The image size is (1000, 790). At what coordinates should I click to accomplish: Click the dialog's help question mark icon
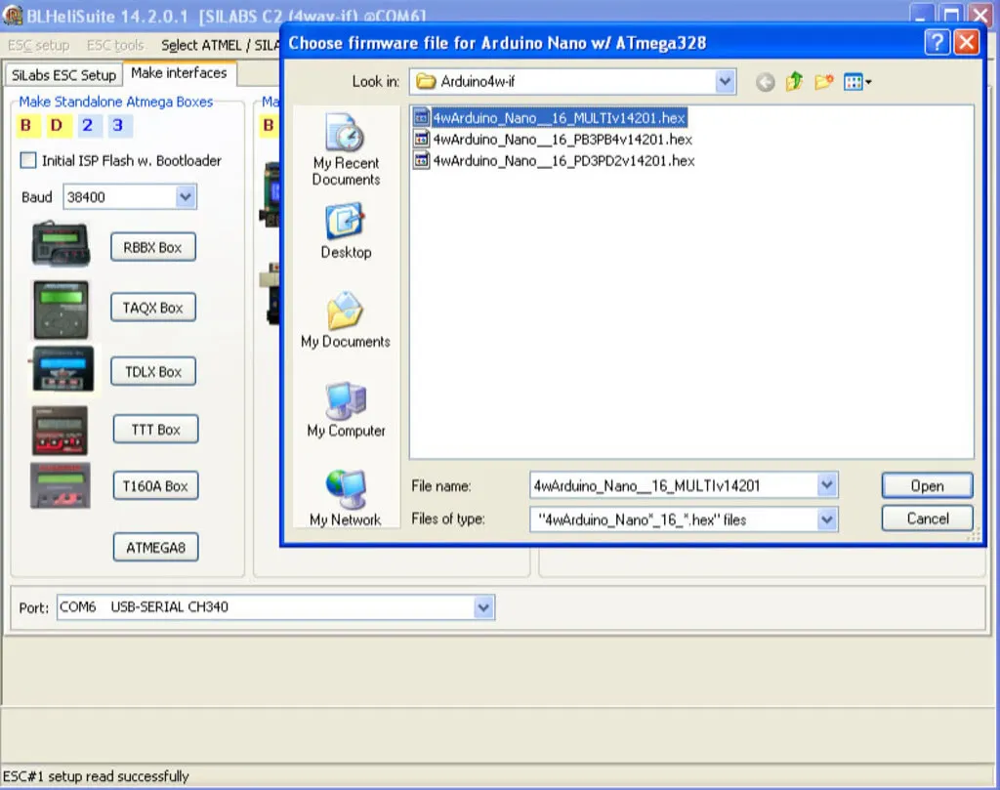[937, 42]
